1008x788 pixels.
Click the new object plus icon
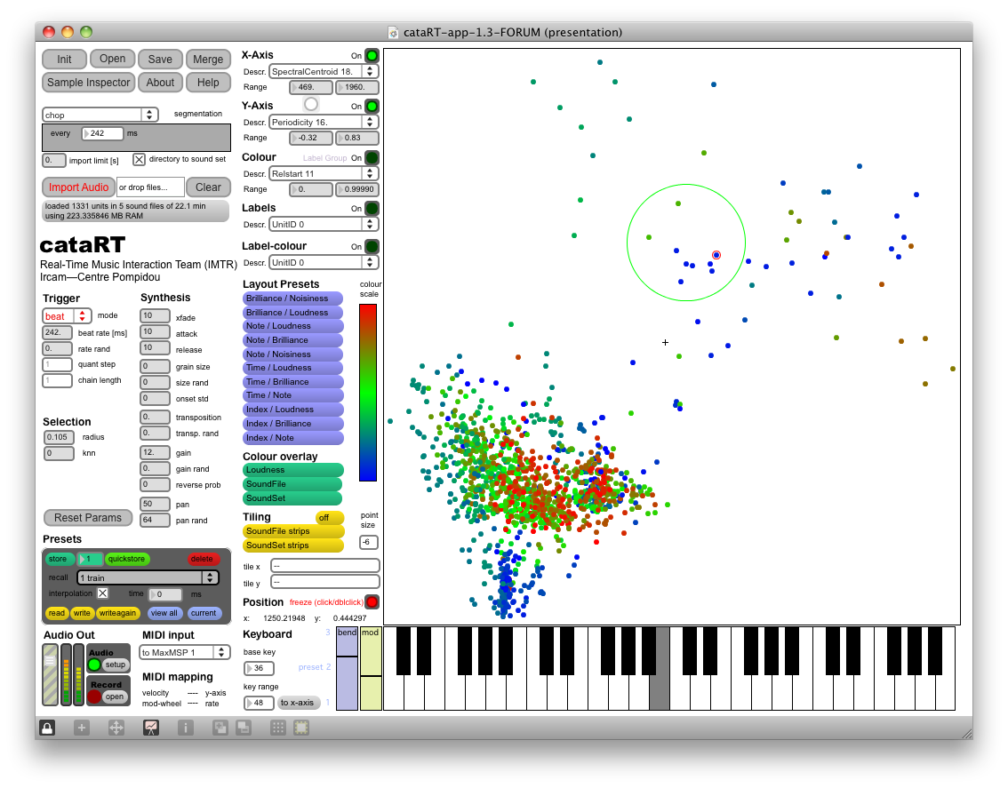(82, 728)
